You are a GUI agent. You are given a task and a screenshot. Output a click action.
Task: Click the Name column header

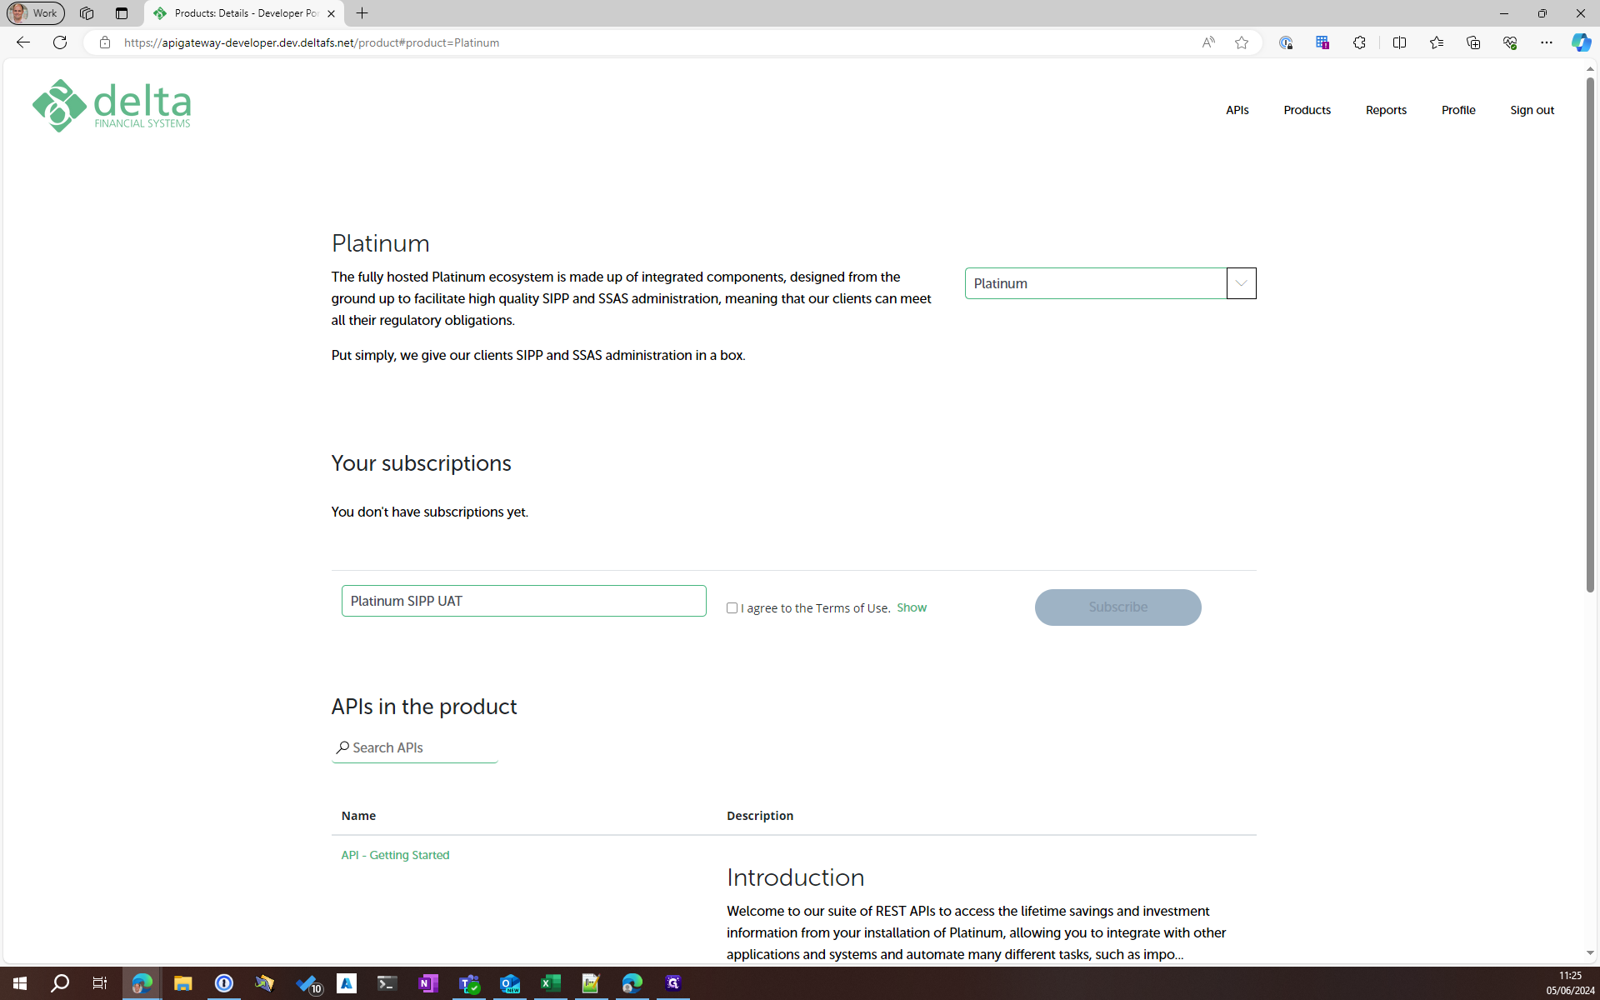[358, 816]
